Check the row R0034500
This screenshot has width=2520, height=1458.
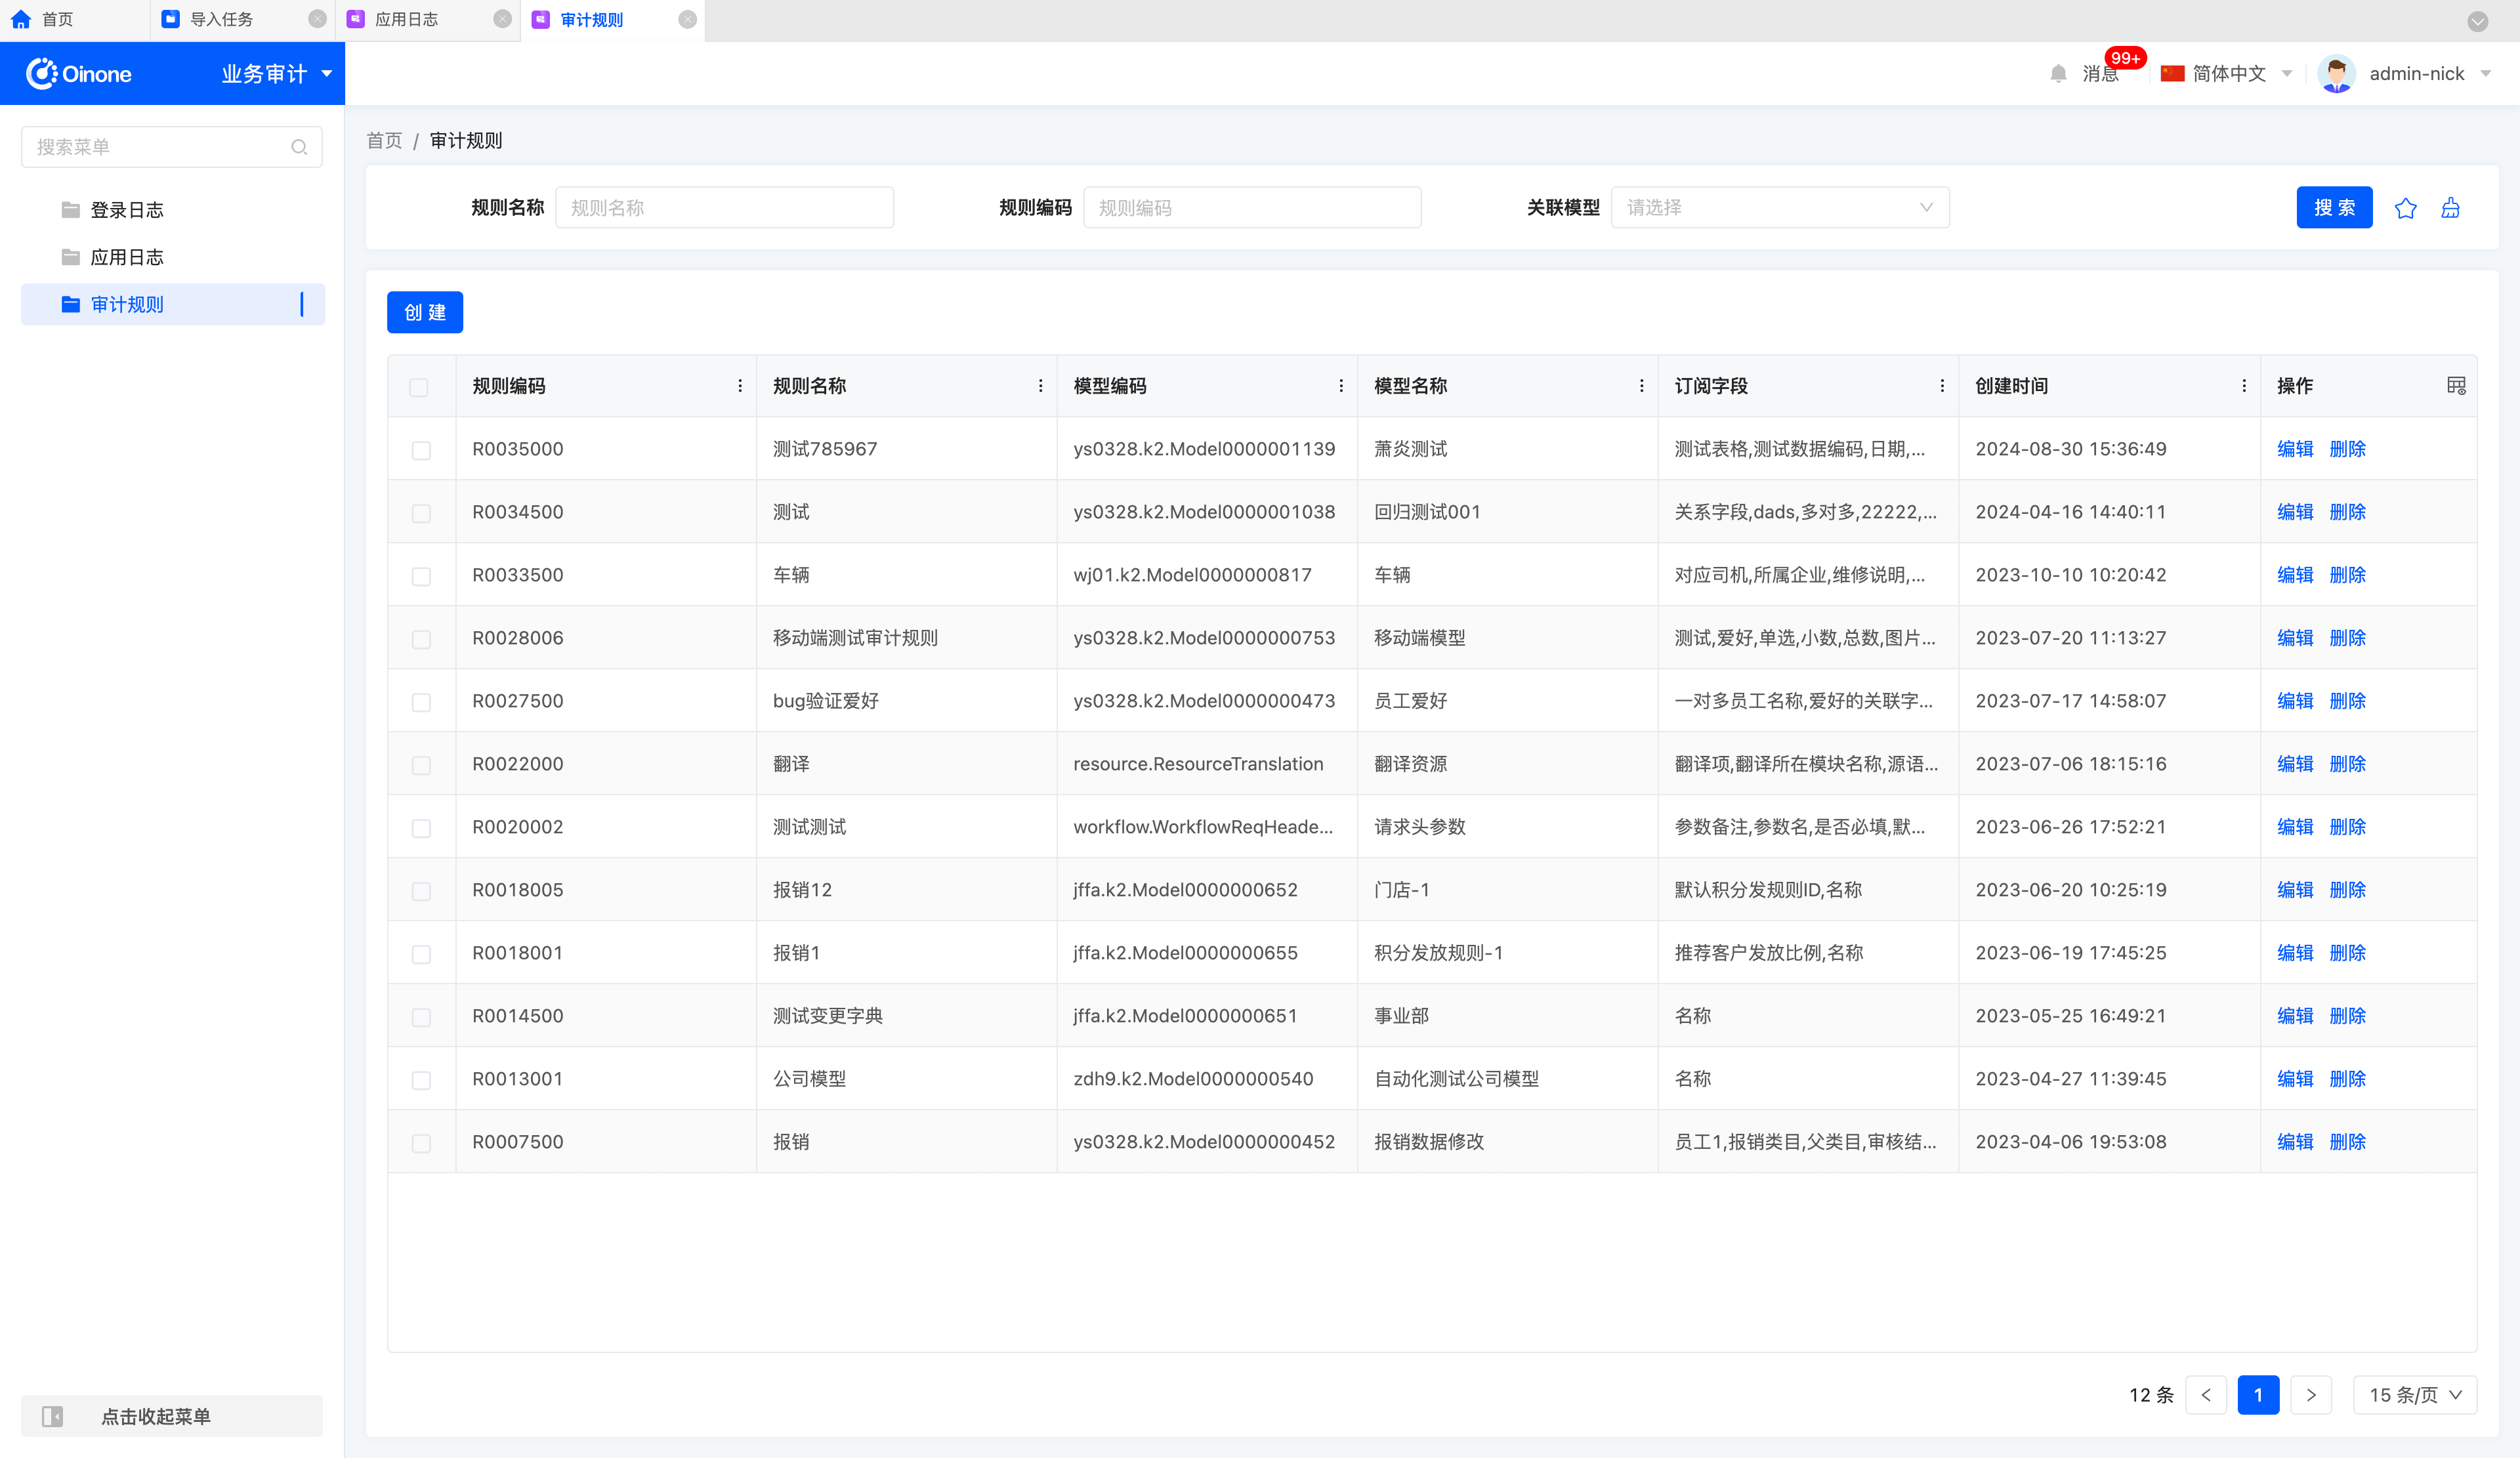click(421, 513)
